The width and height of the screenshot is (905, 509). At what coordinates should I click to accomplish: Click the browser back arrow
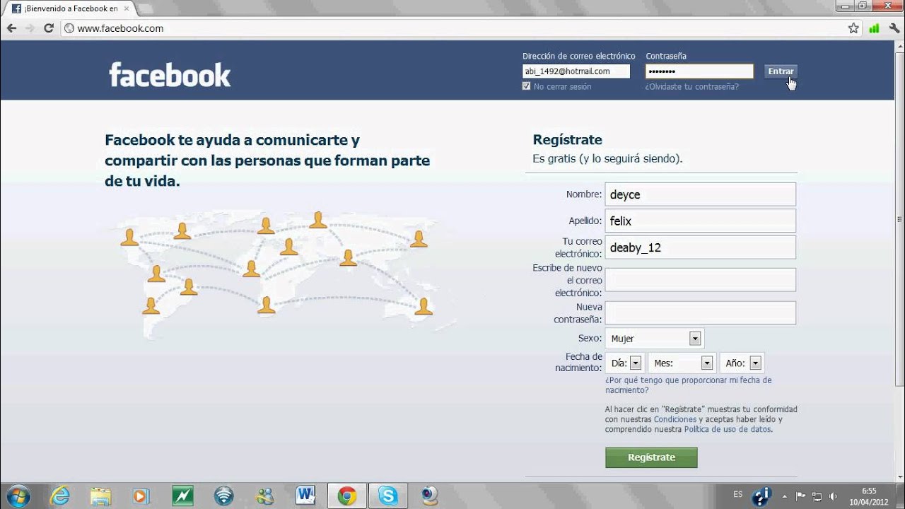tap(11, 28)
